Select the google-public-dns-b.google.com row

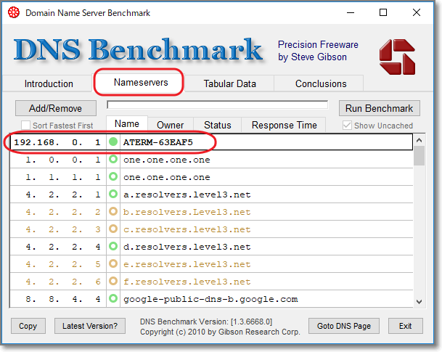tap(210, 299)
